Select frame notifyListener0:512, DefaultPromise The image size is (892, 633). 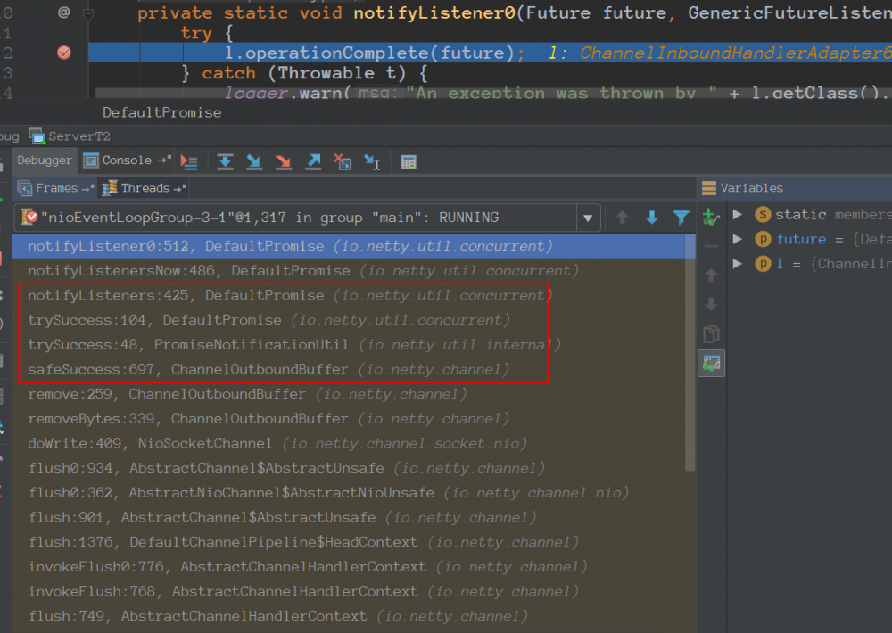pos(349,246)
